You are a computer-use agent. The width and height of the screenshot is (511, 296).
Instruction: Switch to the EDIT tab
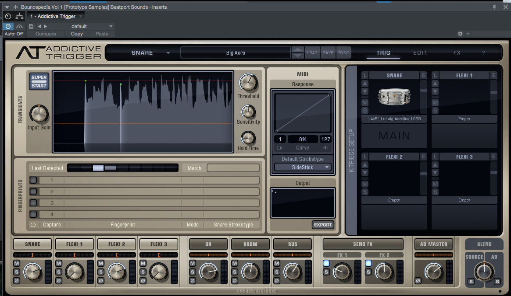419,52
